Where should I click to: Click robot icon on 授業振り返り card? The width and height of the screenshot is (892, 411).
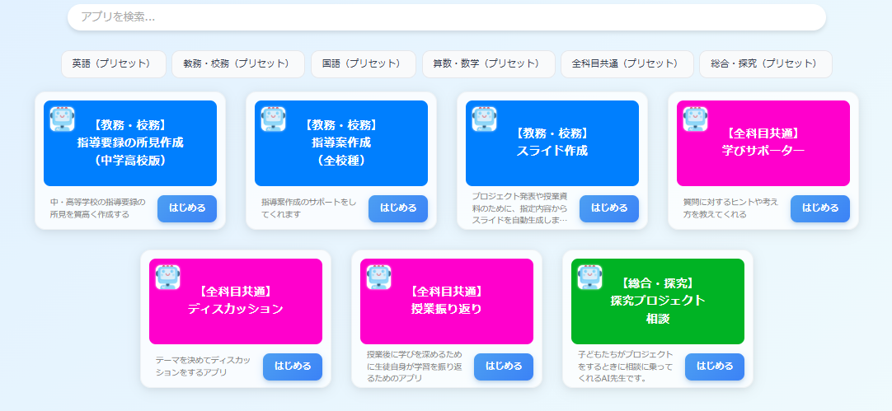[379, 278]
